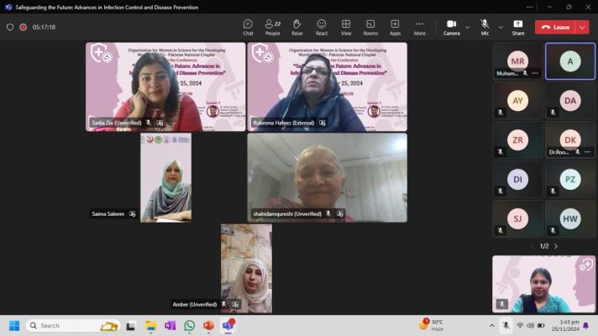Toggle the Camera on or off

click(x=451, y=27)
